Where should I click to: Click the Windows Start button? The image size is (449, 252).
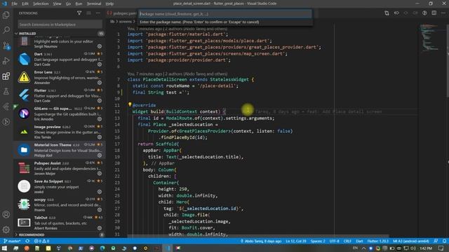4,248
